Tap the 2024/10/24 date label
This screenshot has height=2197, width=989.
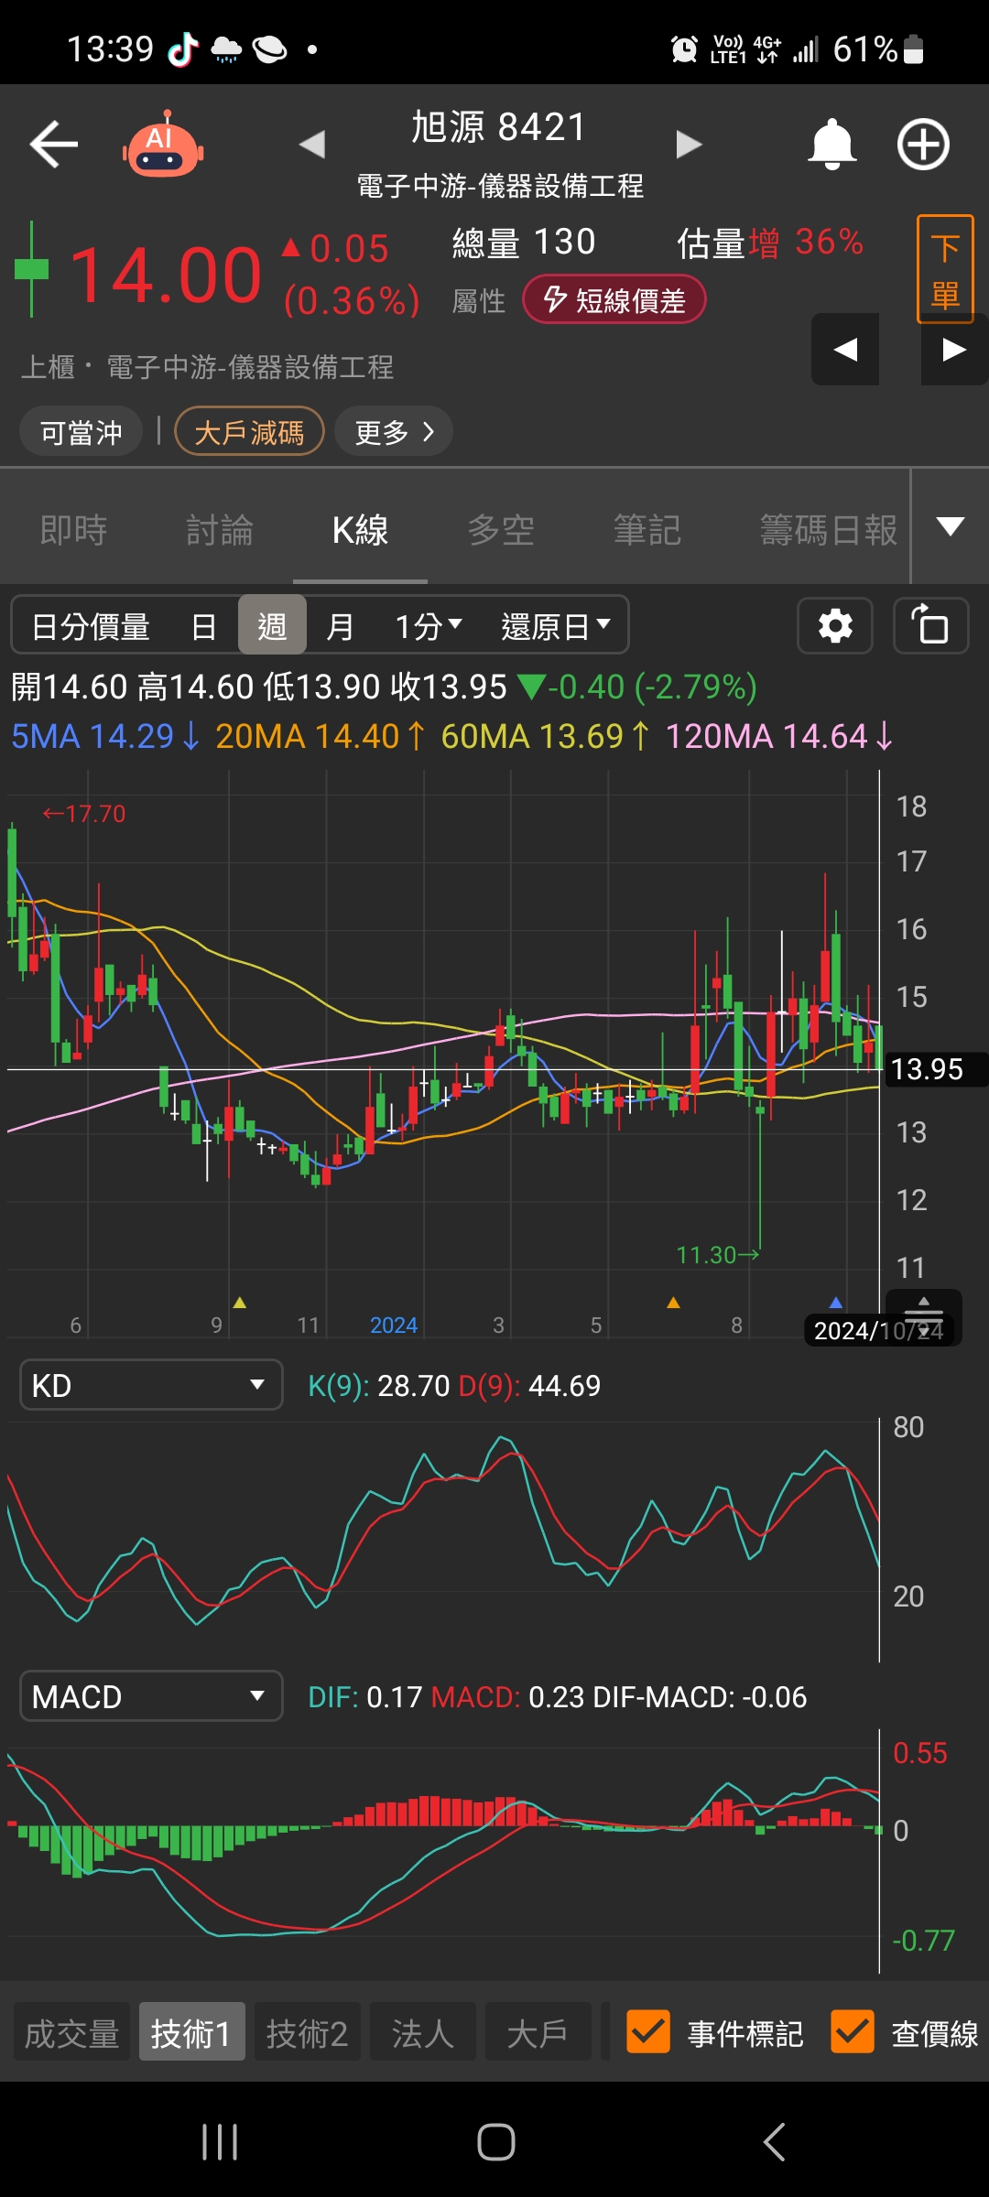(879, 1330)
